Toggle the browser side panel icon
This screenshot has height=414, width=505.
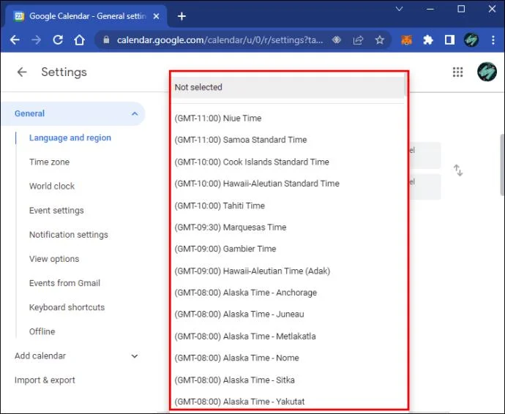449,40
